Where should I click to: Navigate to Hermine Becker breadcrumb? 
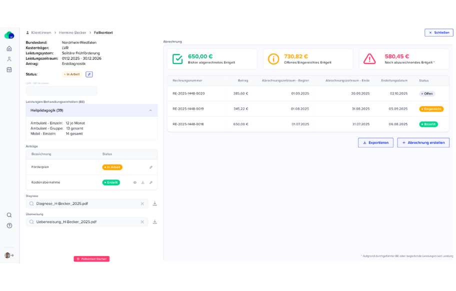coord(72,32)
